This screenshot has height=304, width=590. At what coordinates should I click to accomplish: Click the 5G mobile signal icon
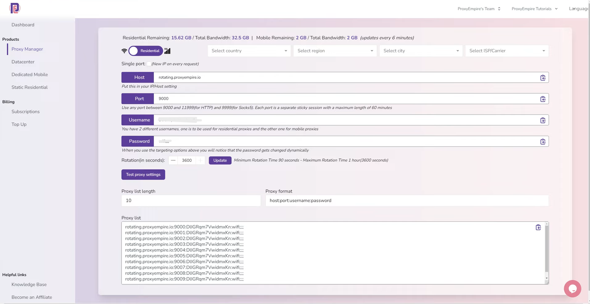point(167,51)
